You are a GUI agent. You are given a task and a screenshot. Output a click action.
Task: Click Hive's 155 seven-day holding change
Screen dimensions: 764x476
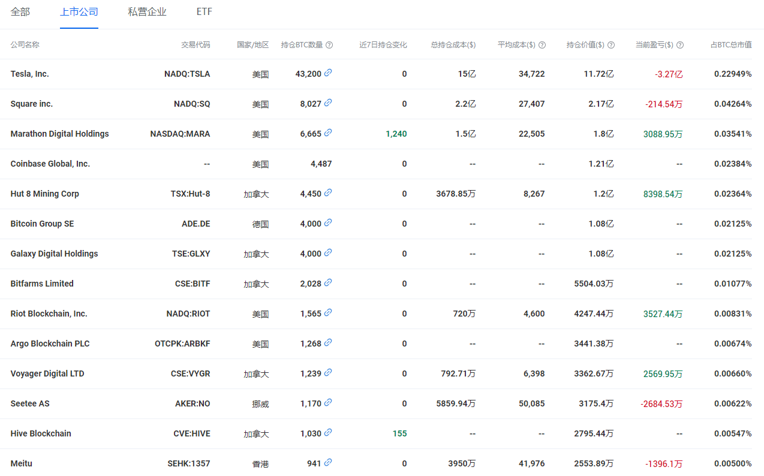(400, 433)
